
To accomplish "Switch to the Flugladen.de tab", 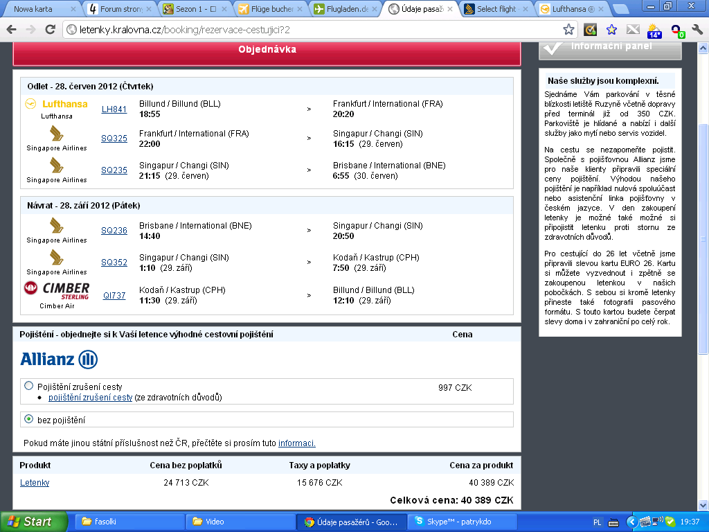I will pyautogui.click(x=346, y=9).
